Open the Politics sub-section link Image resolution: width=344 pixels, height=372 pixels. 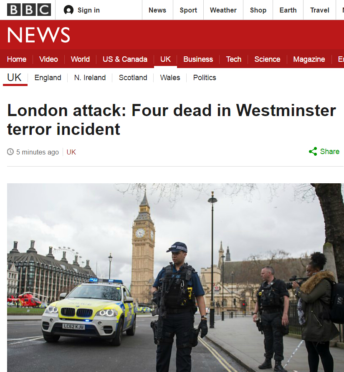[x=205, y=78]
